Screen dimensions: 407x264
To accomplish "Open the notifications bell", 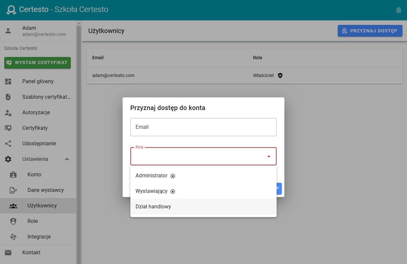I will 399,10.
